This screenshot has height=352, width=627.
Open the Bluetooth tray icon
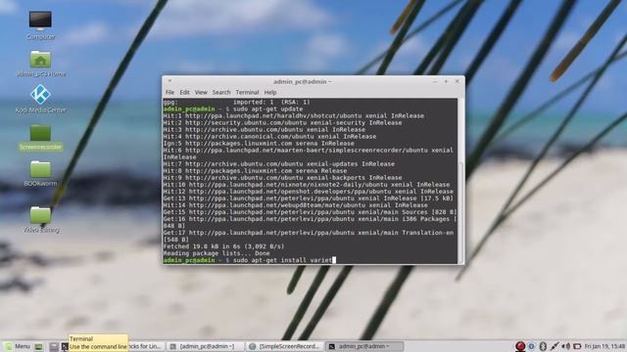543,346
